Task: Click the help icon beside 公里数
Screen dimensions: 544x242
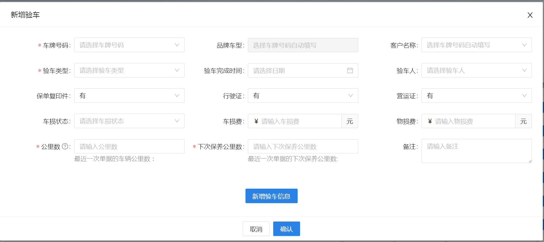Action: click(65, 146)
